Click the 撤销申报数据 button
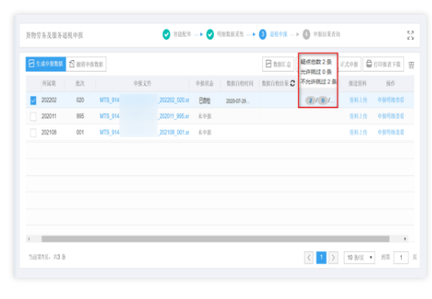 click(87, 64)
